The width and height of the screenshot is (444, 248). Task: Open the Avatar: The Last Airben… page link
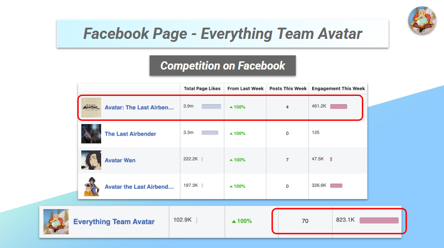(139, 108)
